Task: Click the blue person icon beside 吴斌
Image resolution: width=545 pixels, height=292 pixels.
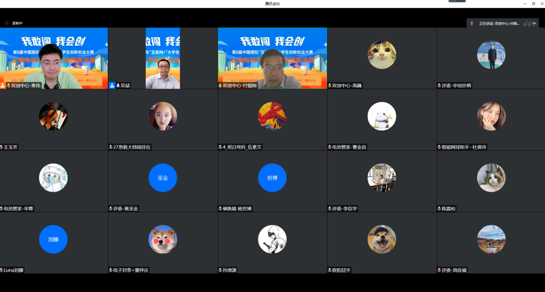Action: 112,86
